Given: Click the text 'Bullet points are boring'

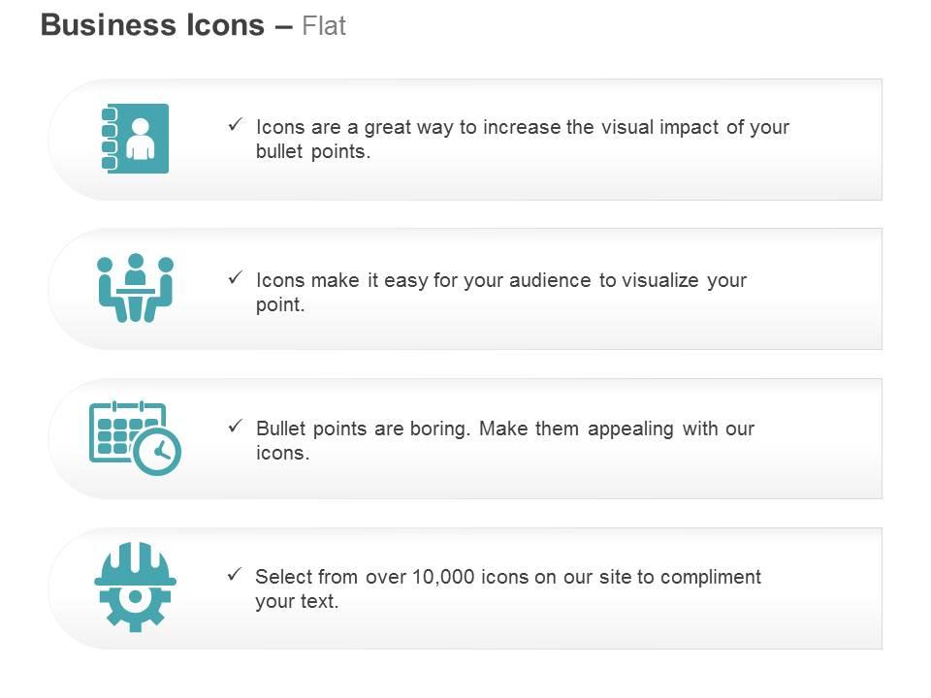Looking at the screenshot, I should (x=363, y=428).
